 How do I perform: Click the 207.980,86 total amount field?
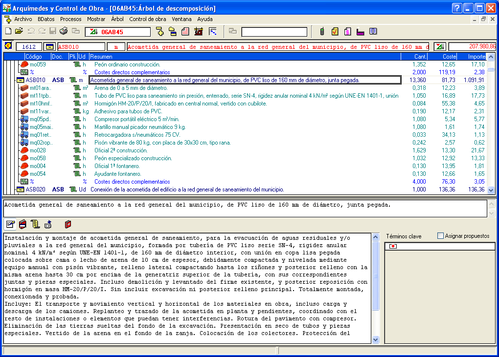coord(472,47)
